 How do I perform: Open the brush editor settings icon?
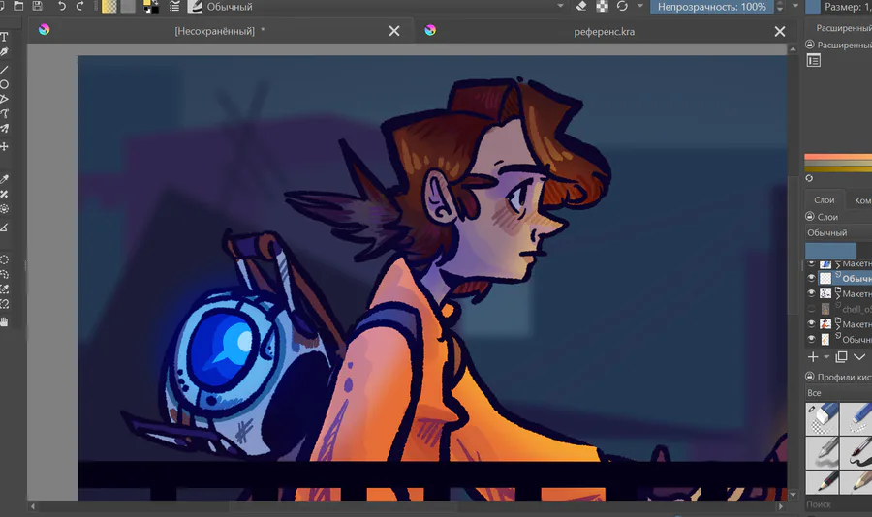[174, 6]
